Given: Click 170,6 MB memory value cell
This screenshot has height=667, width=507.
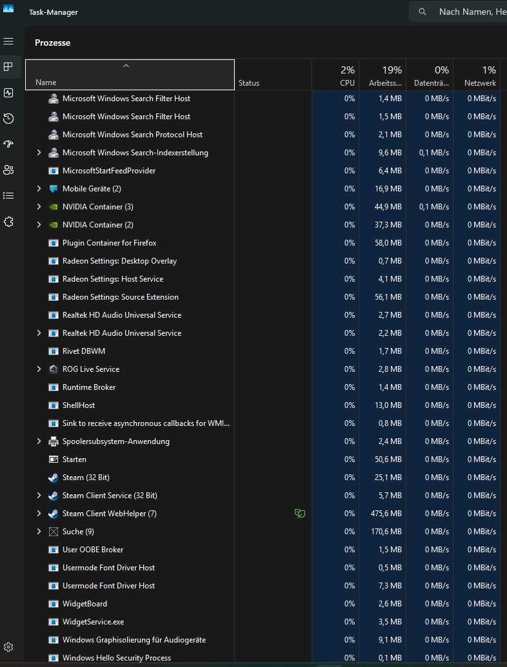Looking at the screenshot, I should point(383,531).
